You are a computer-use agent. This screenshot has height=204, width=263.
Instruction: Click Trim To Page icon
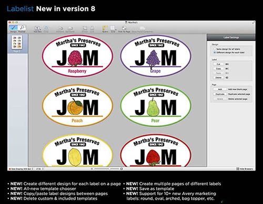tap(124, 28)
